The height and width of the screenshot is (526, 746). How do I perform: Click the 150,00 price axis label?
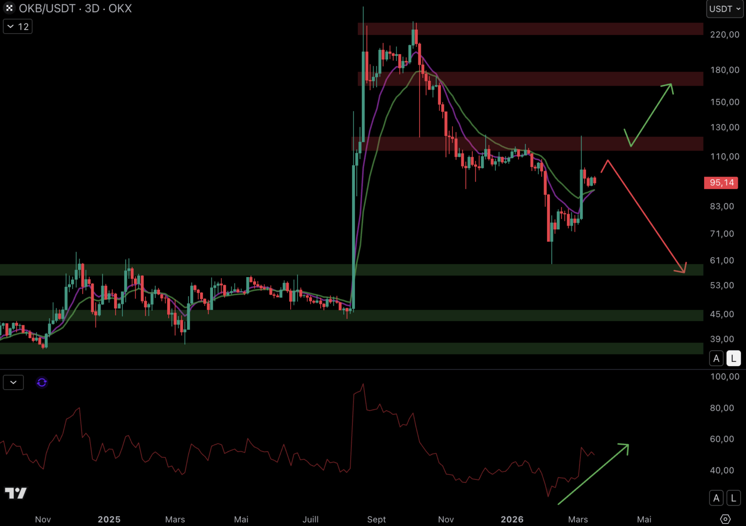point(725,102)
